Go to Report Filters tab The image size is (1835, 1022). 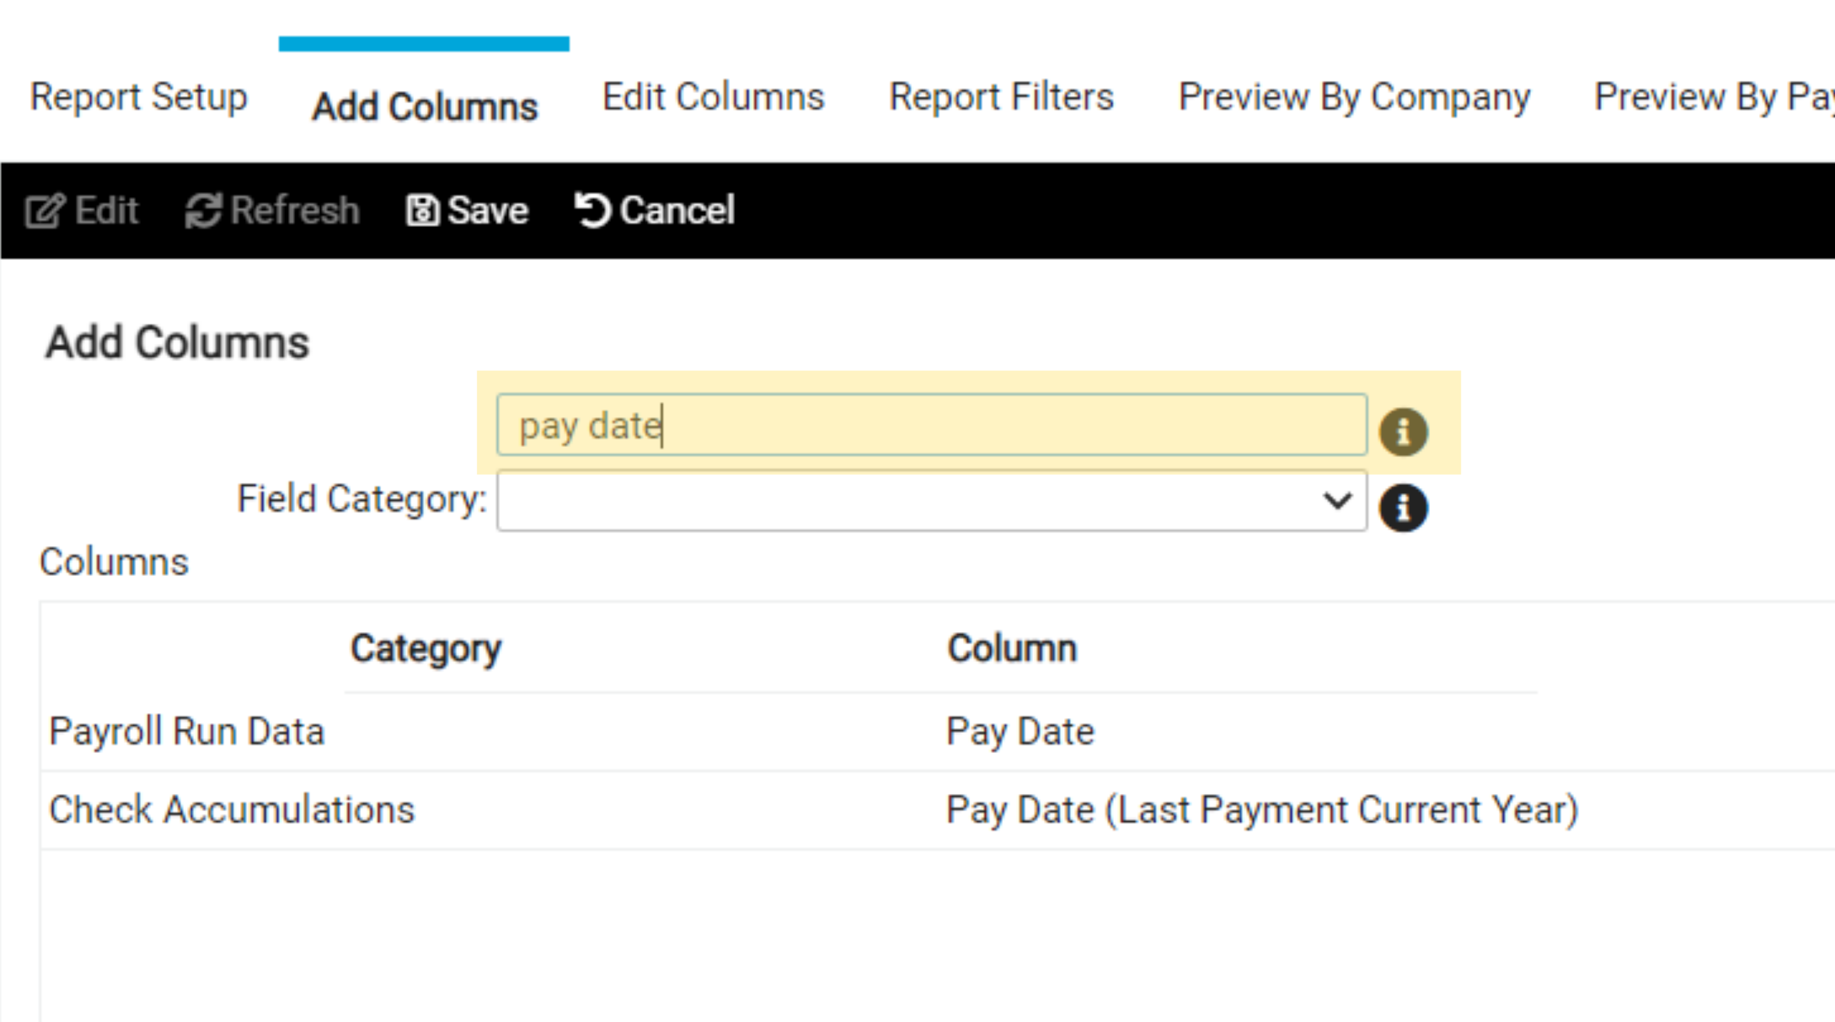[x=1001, y=97]
